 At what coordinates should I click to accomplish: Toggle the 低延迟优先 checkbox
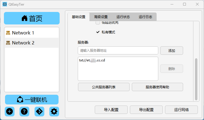98,22
